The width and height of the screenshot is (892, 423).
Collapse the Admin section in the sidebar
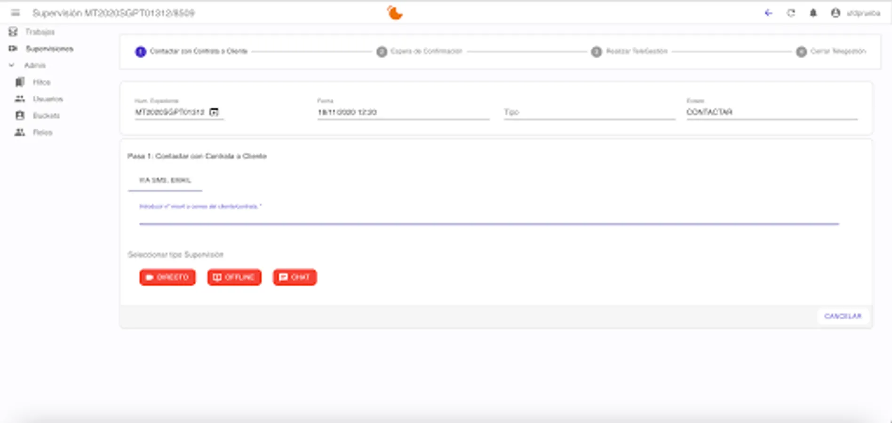(11, 65)
